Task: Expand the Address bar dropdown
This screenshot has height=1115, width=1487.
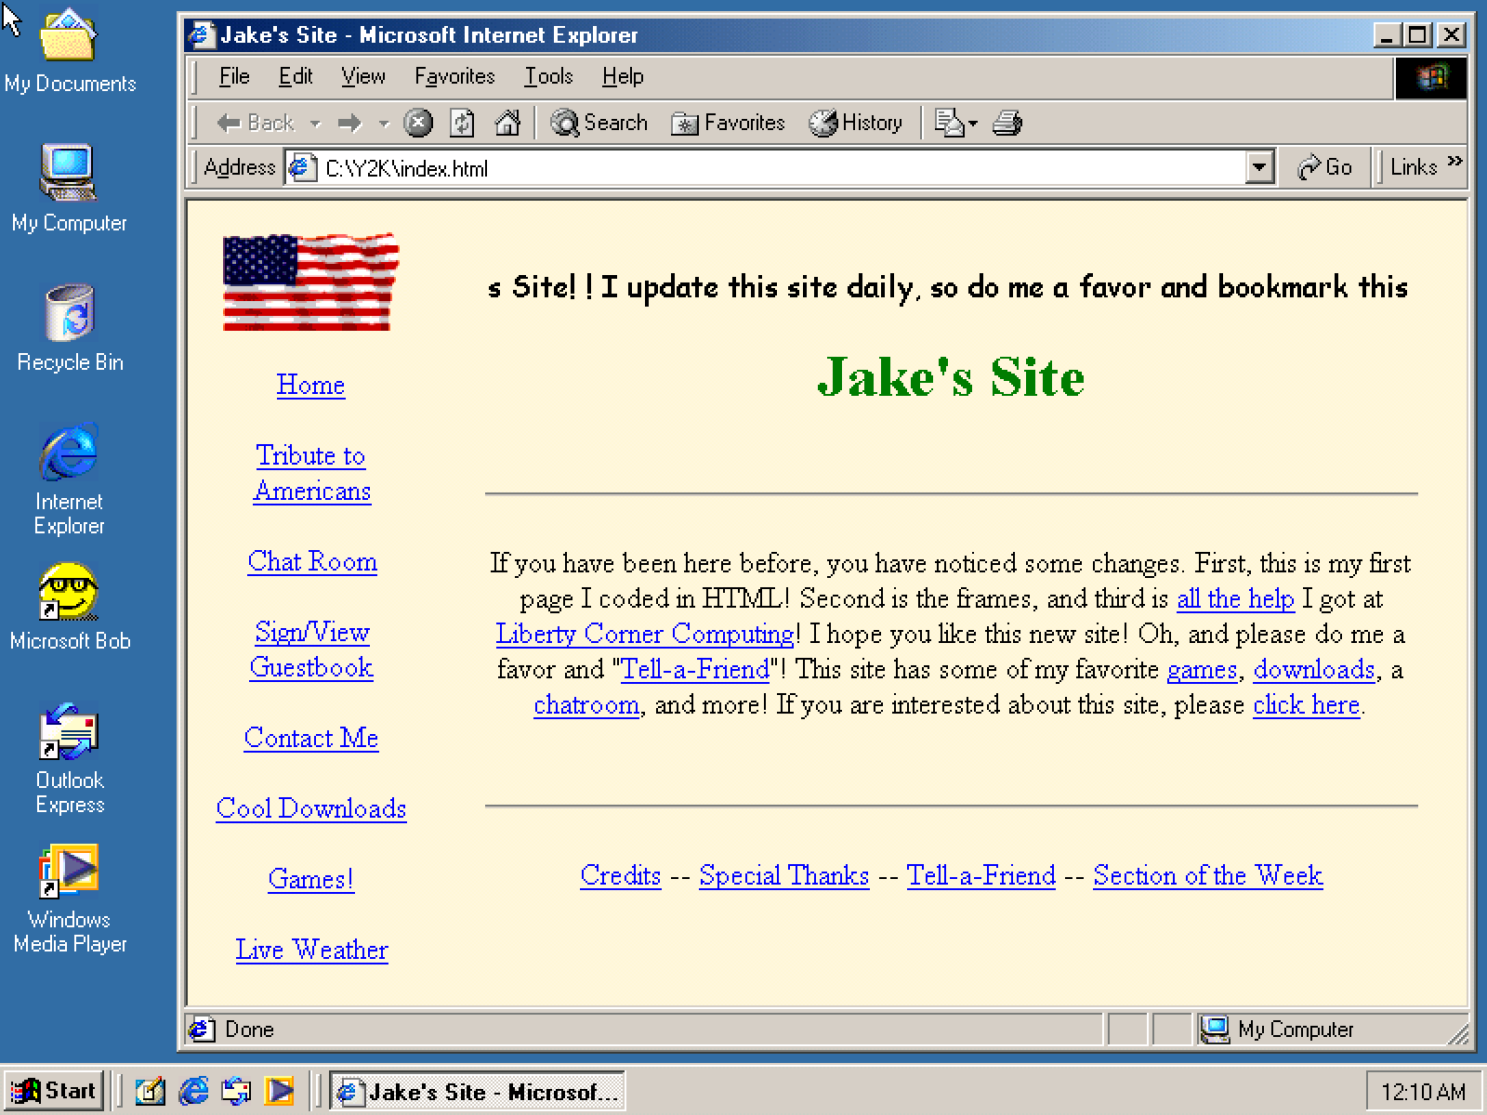Action: pos(1259,167)
